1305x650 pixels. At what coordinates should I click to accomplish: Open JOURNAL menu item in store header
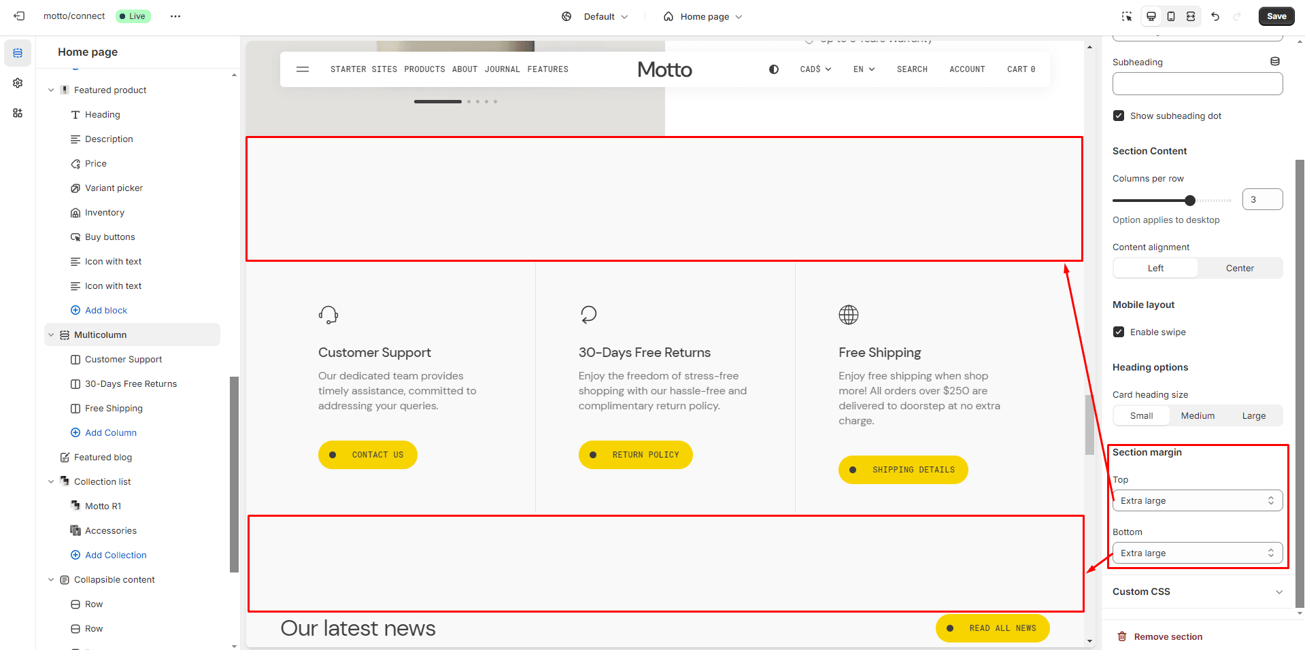point(502,69)
